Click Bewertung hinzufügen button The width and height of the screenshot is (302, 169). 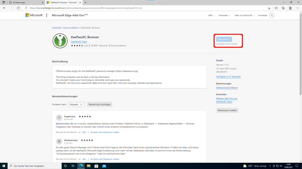[100, 104]
